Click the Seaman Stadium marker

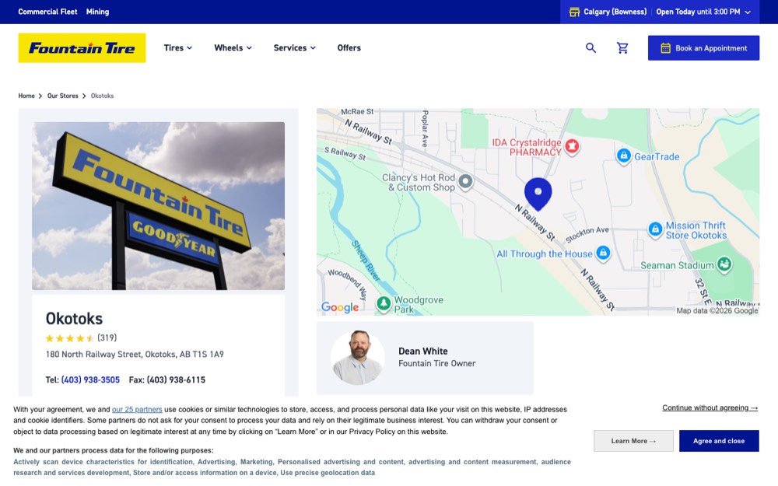click(x=724, y=264)
